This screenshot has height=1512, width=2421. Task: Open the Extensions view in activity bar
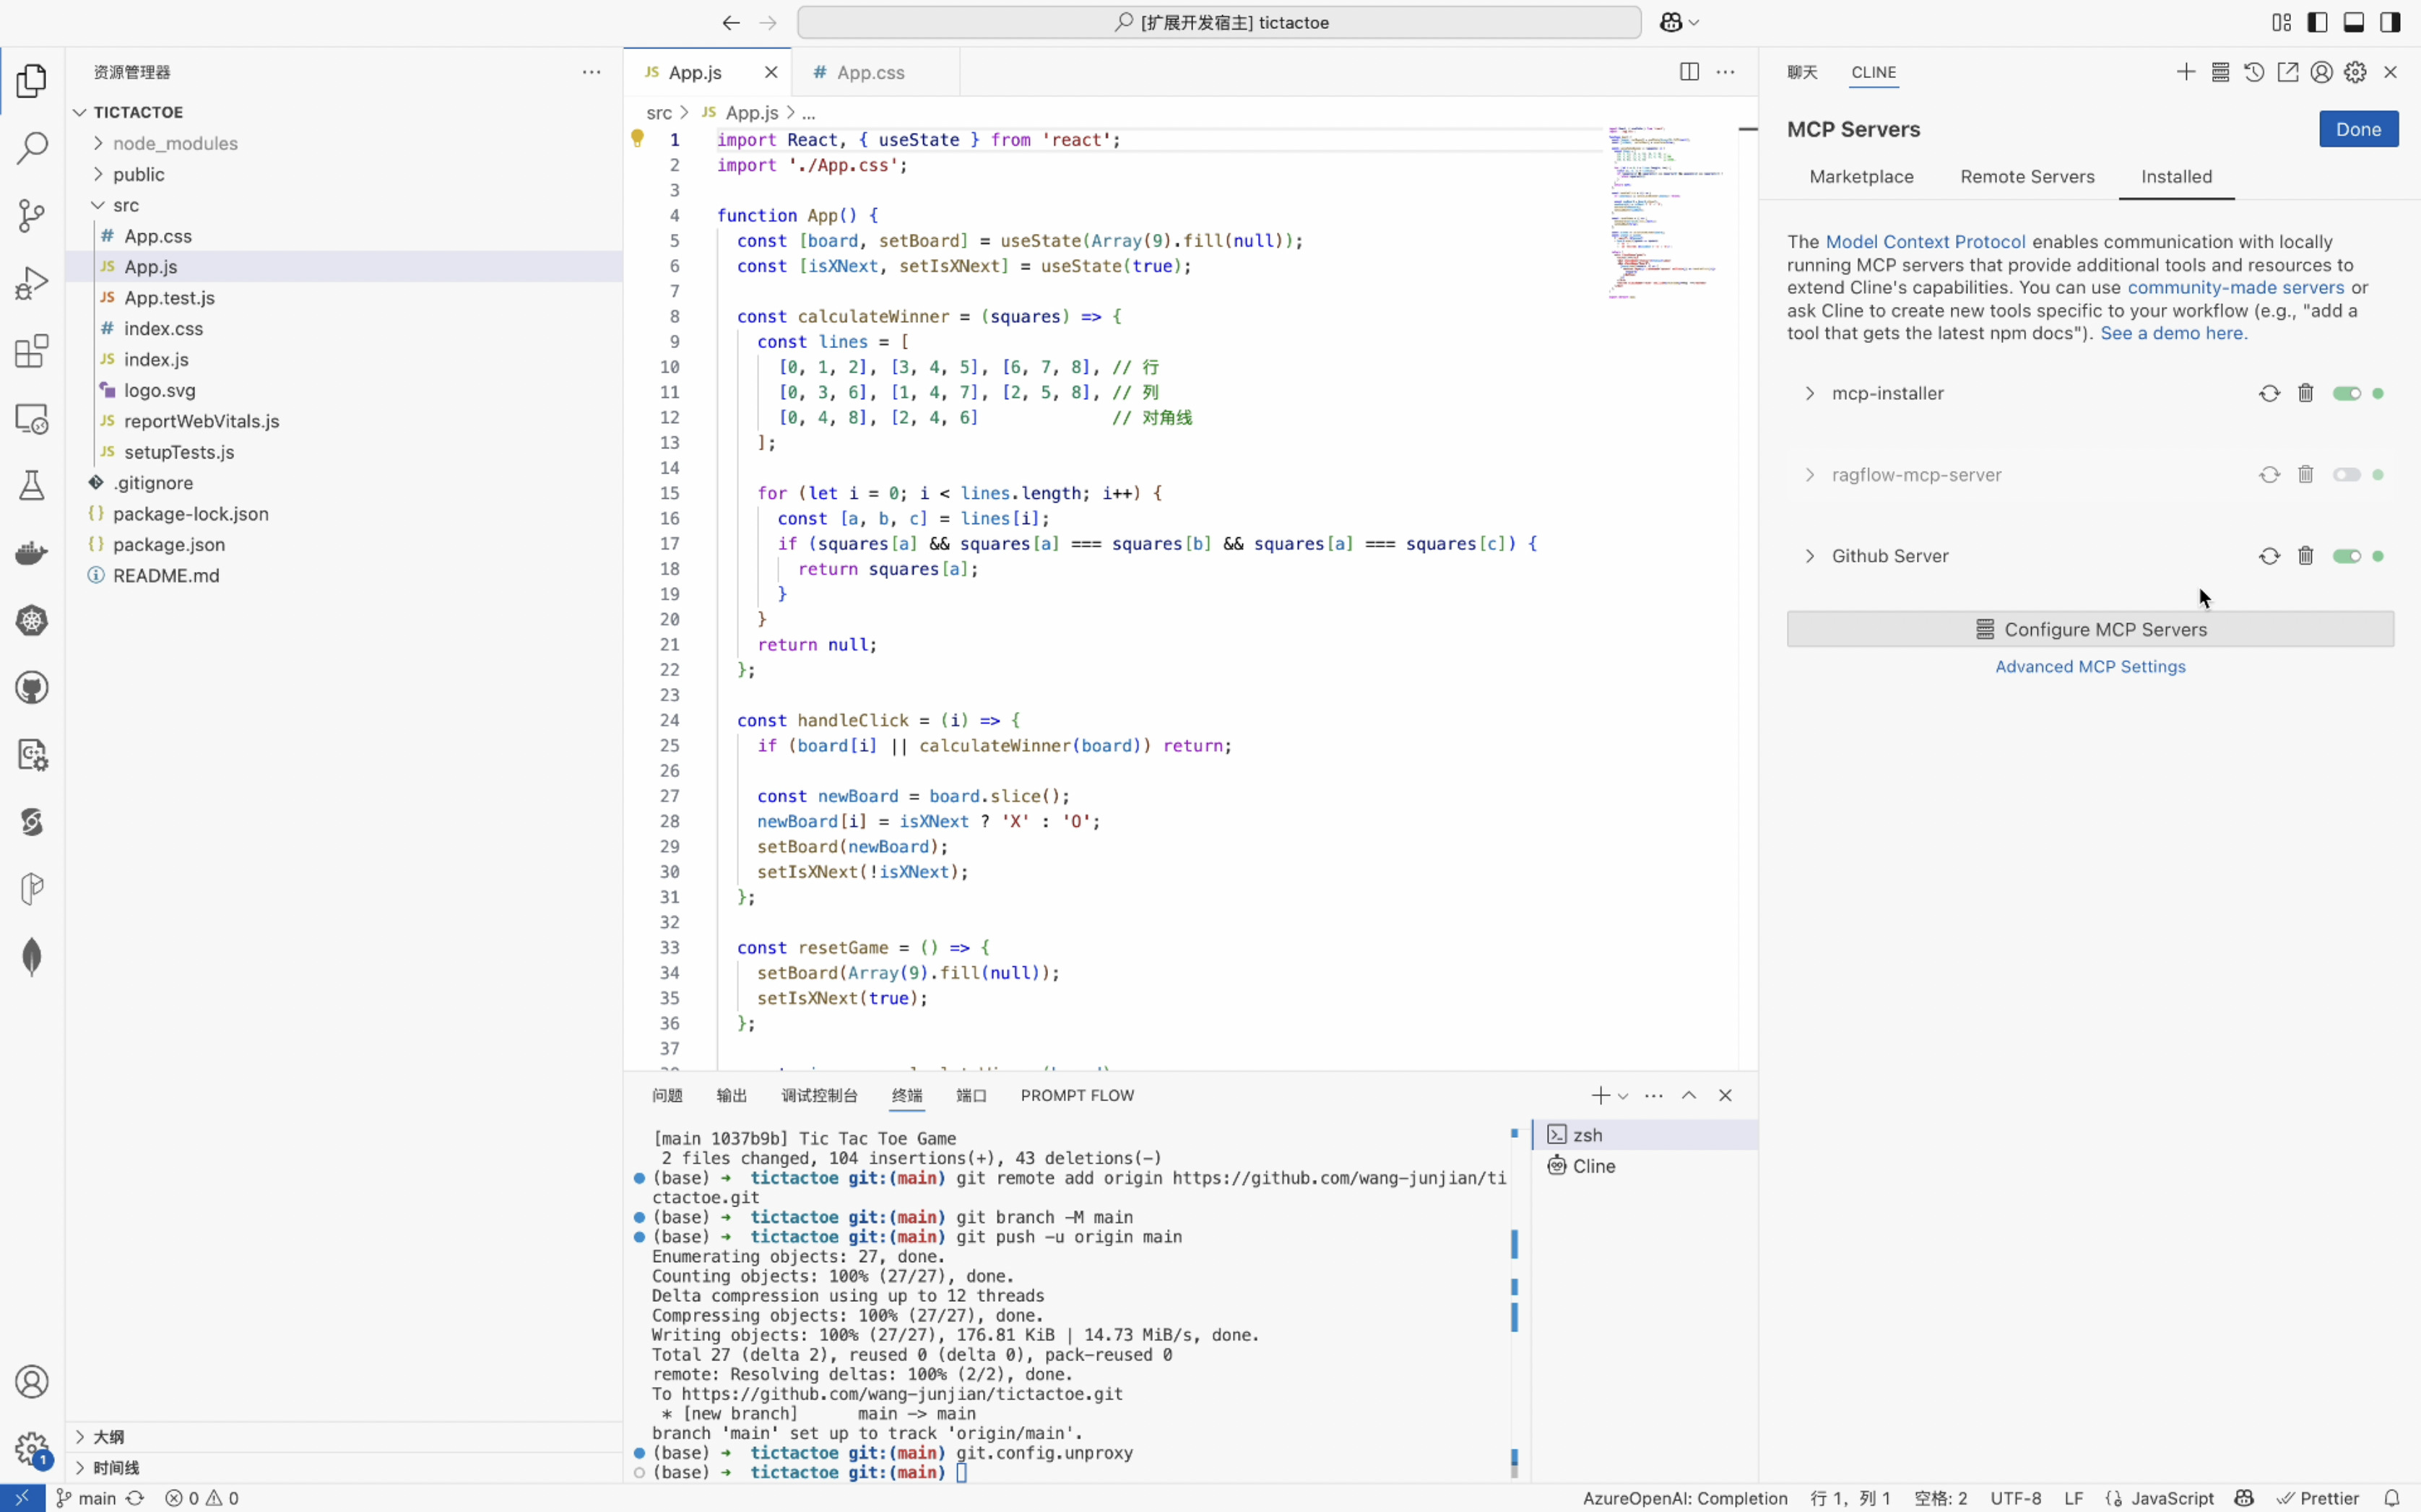[x=31, y=351]
